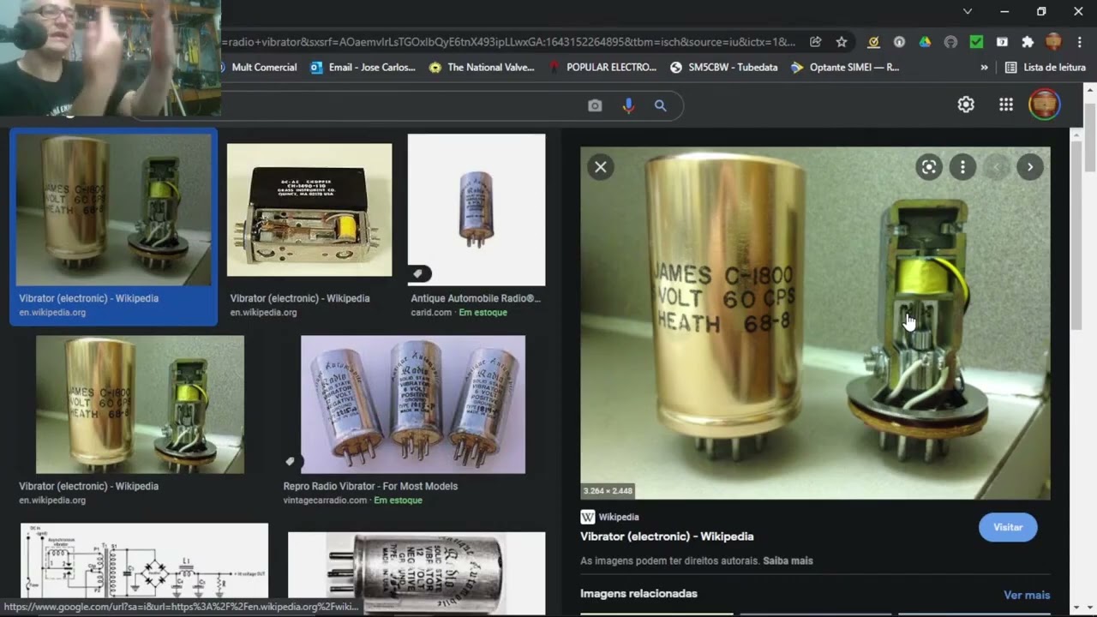1097x617 pixels.
Task: Bookmark page with star icon
Action: click(x=842, y=42)
